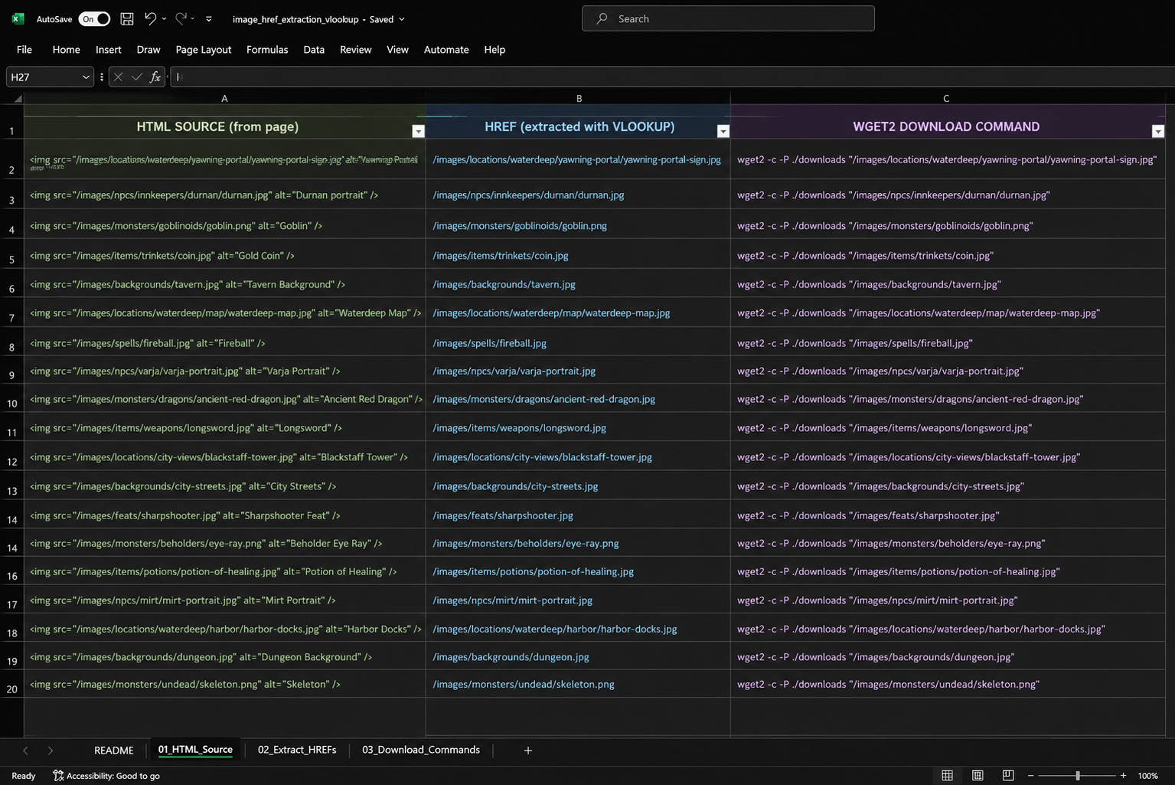Select the HTML cell with alt "Gold Coin"
Screen dimensions: 1175x785
[x=224, y=255]
